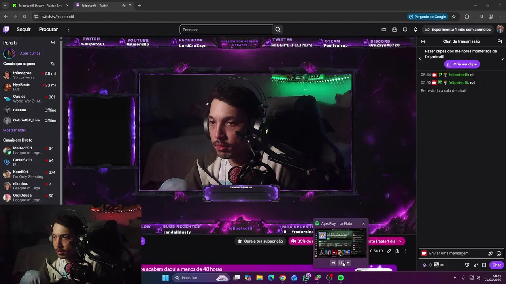This screenshot has height=284, width=506.
Task: Collapse the chat panel arrow
Action: tap(423, 41)
